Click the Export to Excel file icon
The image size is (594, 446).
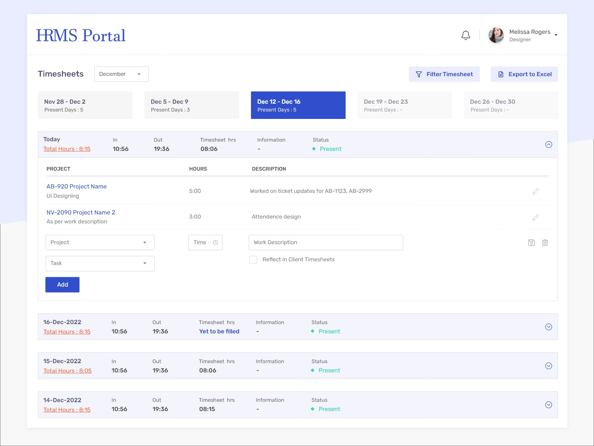[x=501, y=74]
